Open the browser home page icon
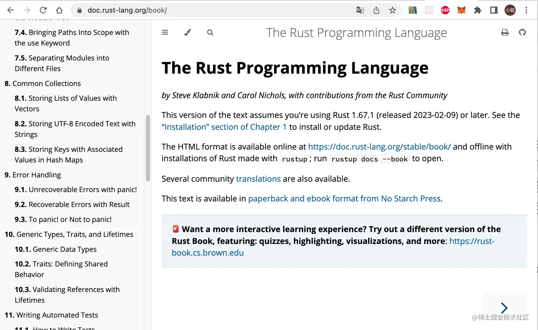 point(59,10)
